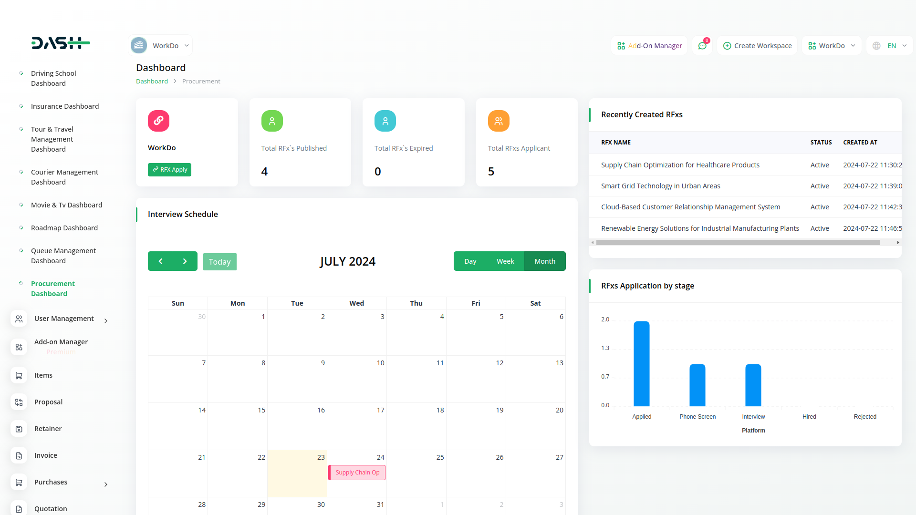Open the WorkDo workspace dropdown
Screen dimensions: 916x515
pos(161,46)
